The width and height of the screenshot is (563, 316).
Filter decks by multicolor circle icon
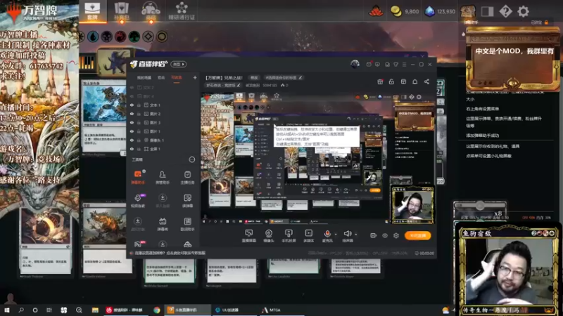162,37
